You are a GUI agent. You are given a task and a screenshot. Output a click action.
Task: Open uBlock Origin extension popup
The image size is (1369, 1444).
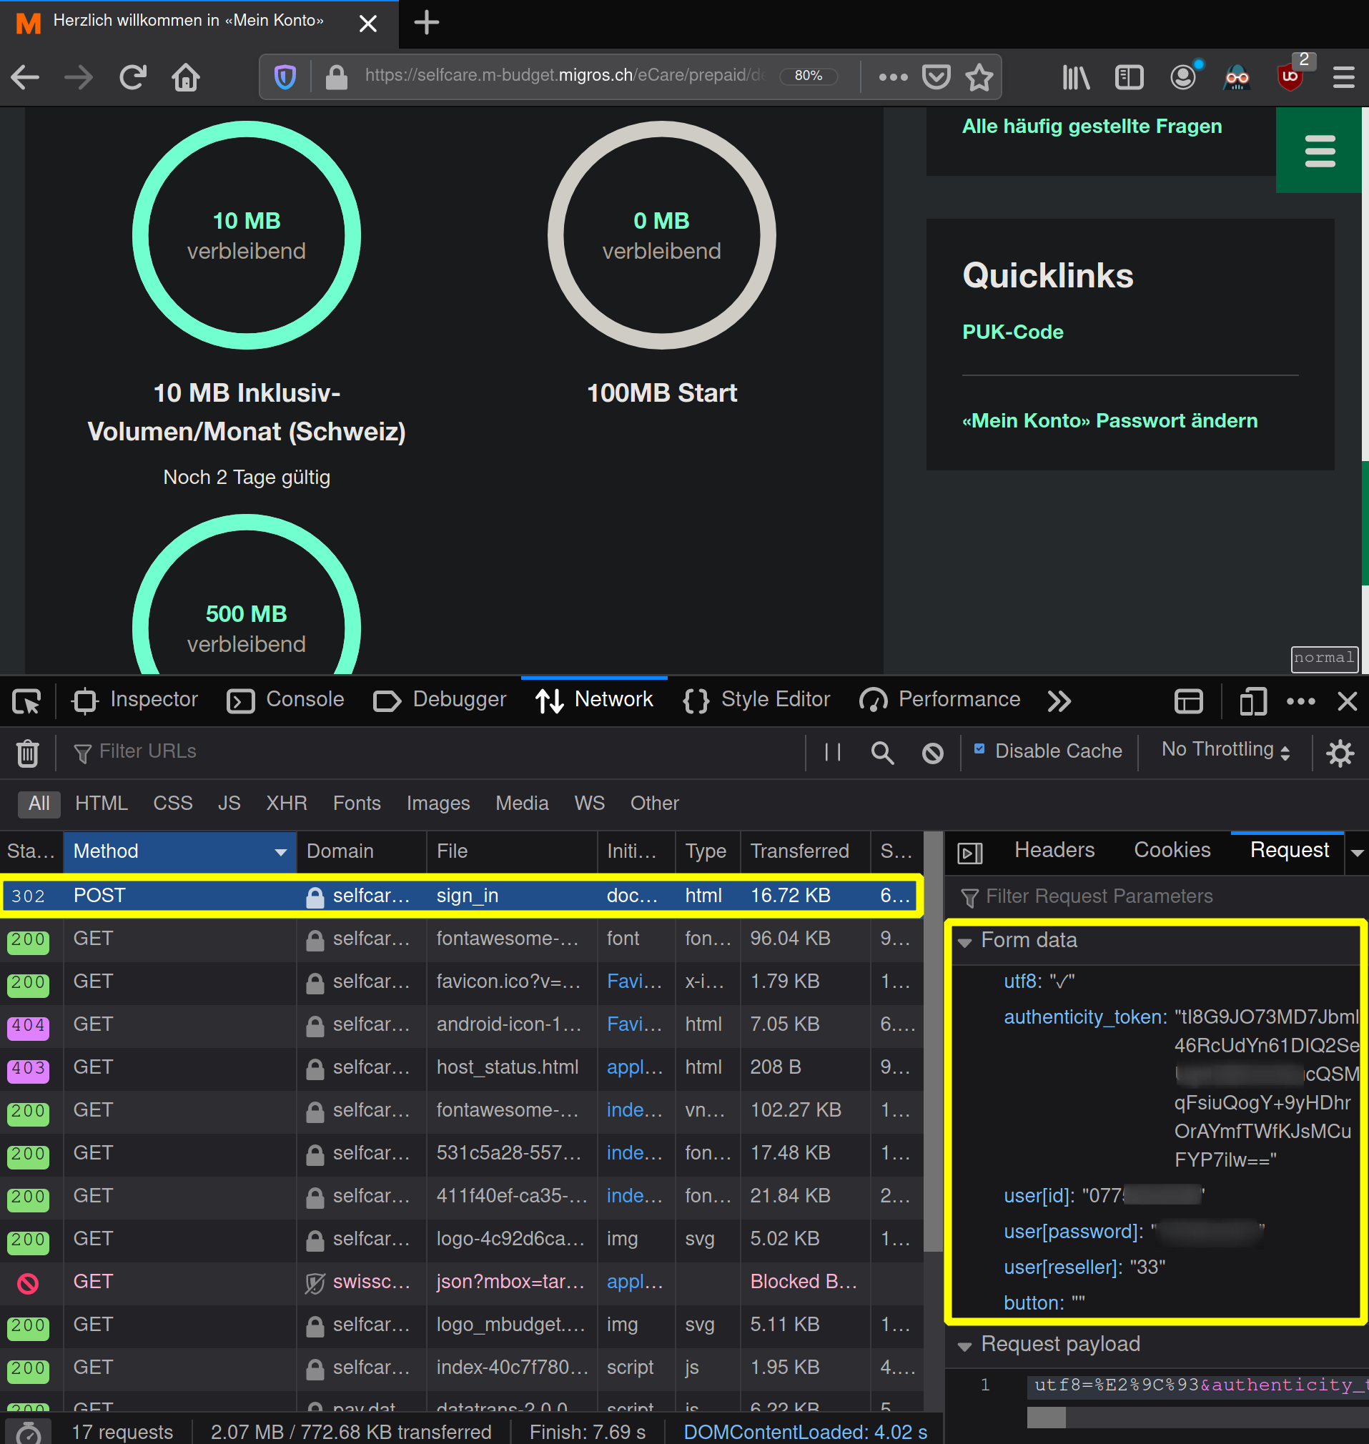[1290, 76]
